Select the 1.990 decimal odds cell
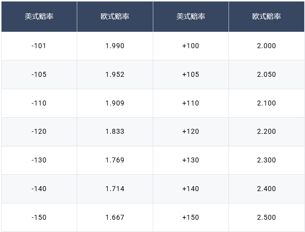This screenshot has height=232, width=305. pyautogui.click(x=115, y=46)
